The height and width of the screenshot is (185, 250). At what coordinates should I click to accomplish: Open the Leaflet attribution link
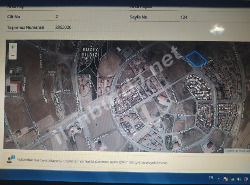click(x=229, y=150)
